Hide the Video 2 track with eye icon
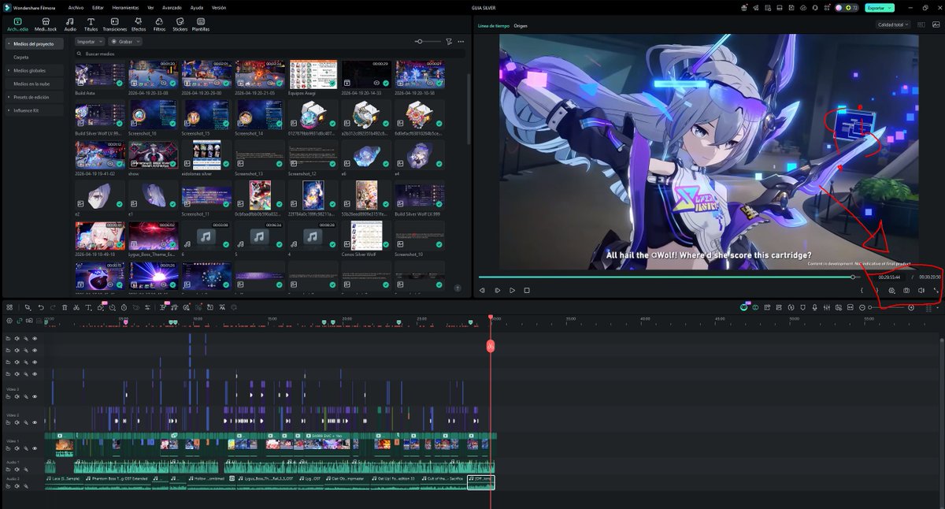Screen dimensions: 945x509 point(35,422)
